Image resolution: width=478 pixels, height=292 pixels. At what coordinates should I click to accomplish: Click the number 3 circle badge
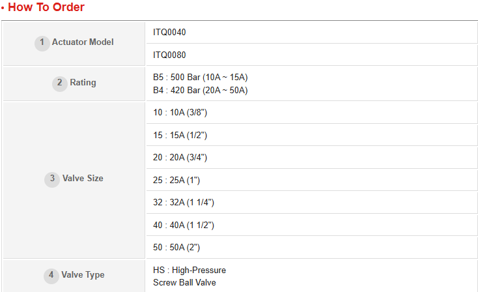point(52,179)
